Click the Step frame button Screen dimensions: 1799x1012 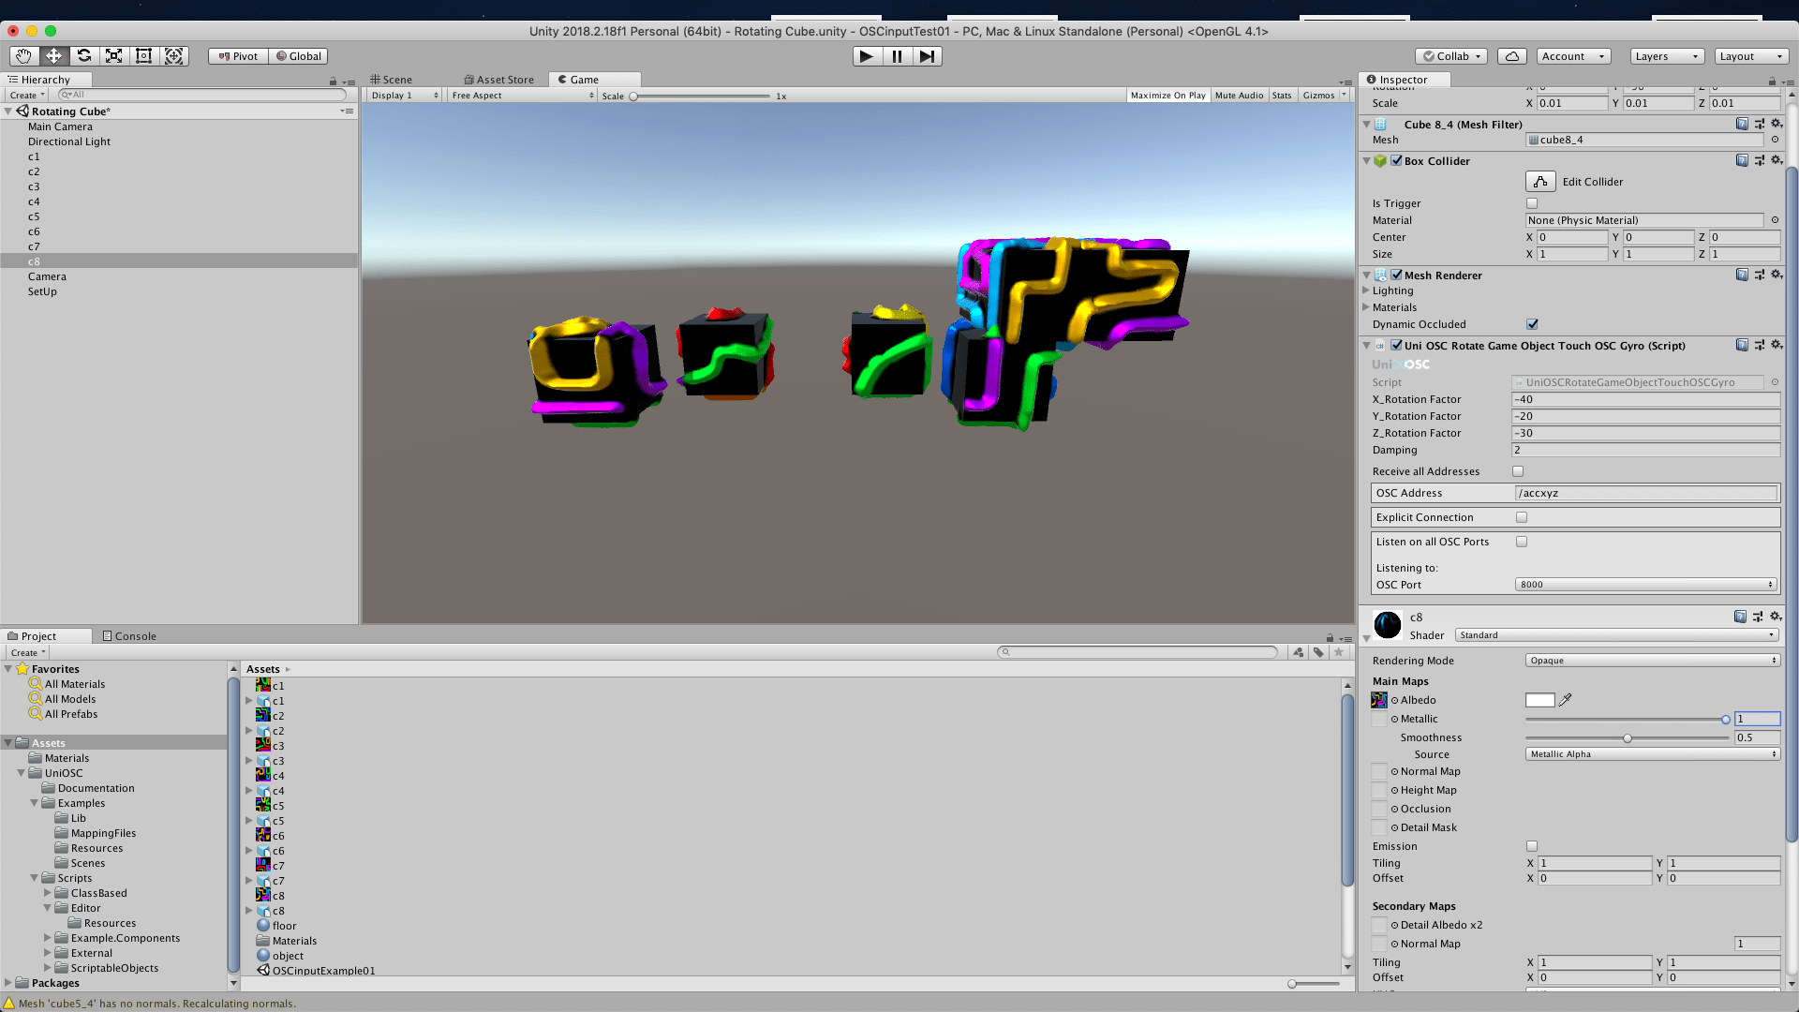click(927, 56)
